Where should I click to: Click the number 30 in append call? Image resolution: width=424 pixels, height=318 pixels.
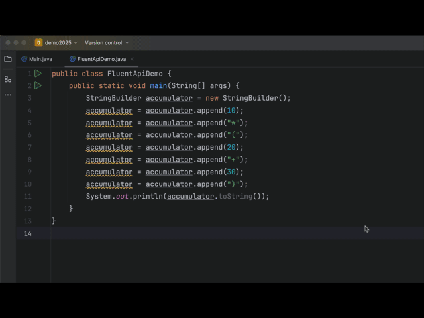(231, 172)
